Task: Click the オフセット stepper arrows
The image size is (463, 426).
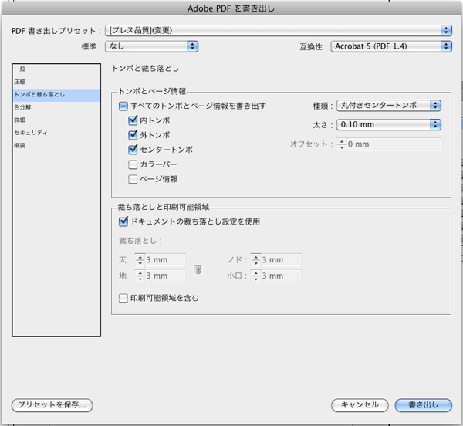Action: (x=342, y=144)
